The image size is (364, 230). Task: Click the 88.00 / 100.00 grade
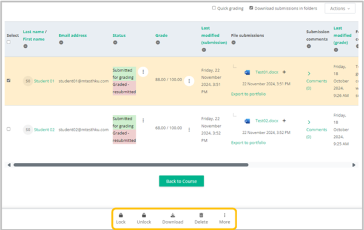[x=169, y=79]
